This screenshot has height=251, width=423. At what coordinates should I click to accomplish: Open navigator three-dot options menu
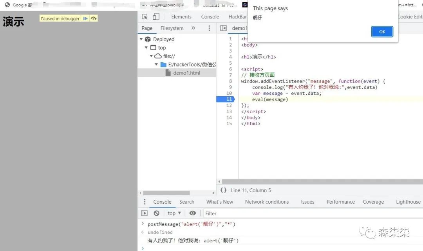pos(209,28)
